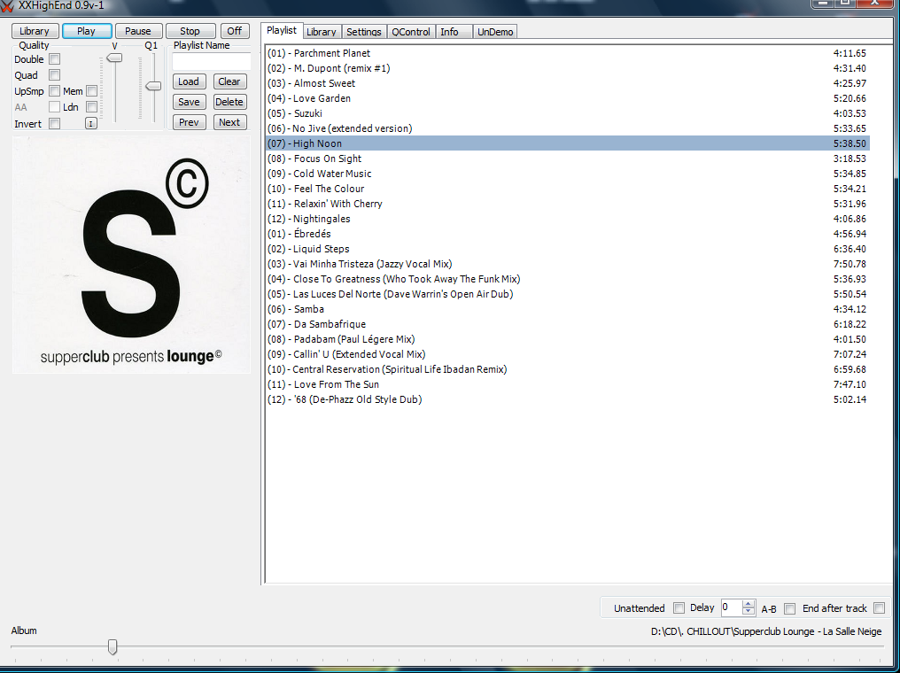Open the Library tab
This screenshot has width=900, height=673.
point(322,32)
